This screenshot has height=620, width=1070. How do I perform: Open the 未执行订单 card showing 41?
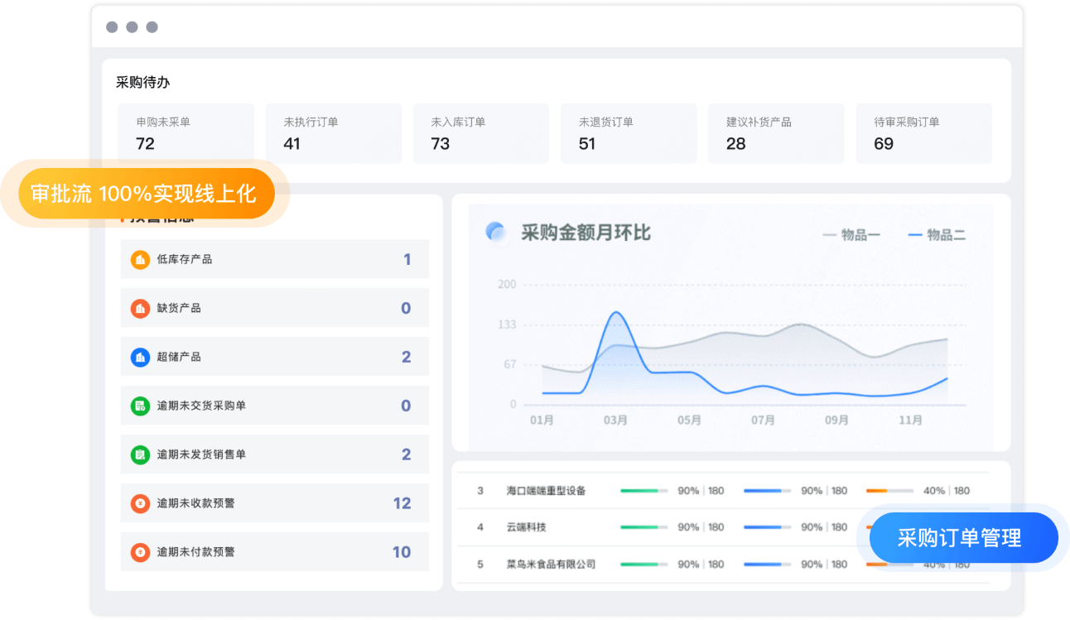[x=333, y=132]
